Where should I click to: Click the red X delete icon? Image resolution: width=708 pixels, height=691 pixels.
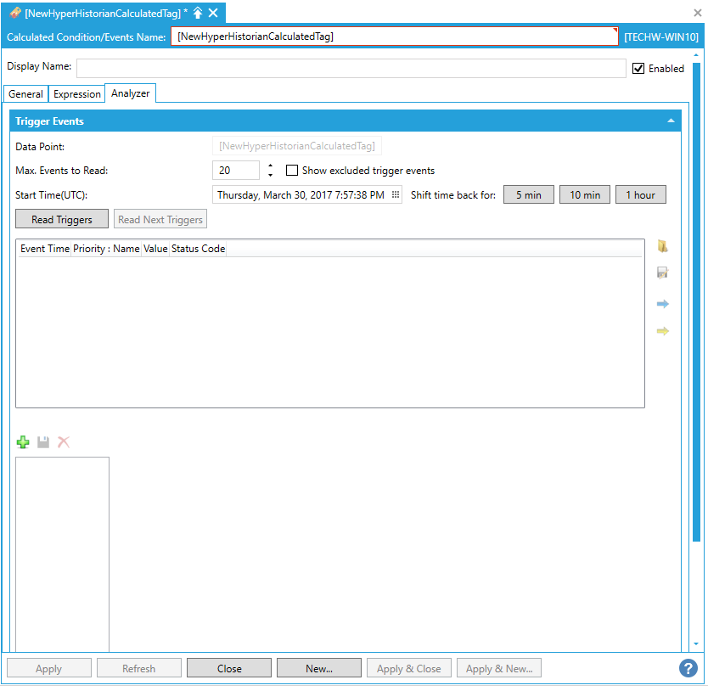[64, 442]
